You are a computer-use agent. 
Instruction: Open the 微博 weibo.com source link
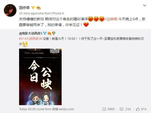(x=63, y=109)
